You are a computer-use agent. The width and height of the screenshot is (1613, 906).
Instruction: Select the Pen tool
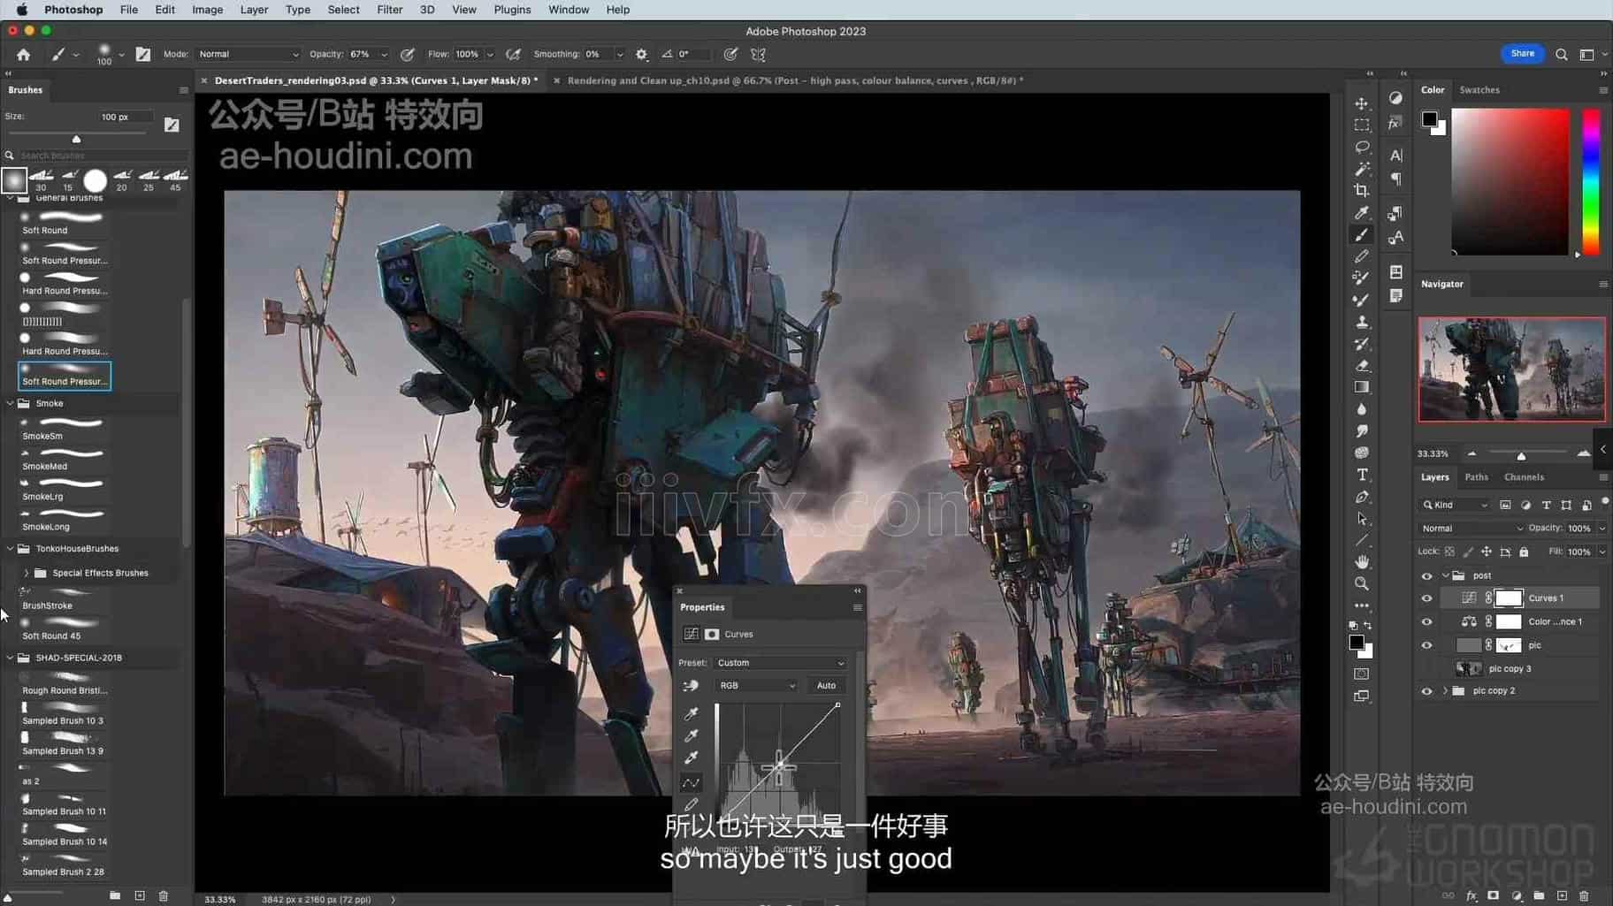point(1362,497)
